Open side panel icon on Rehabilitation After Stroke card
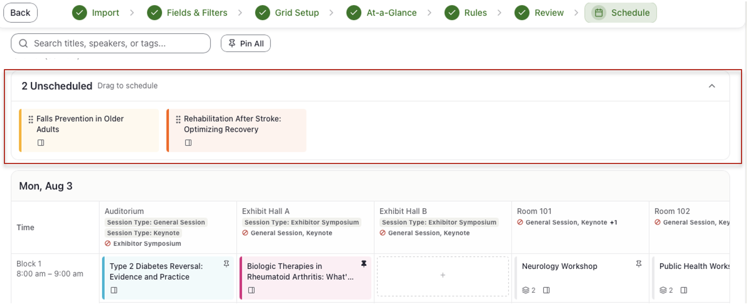 coord(188,142)
